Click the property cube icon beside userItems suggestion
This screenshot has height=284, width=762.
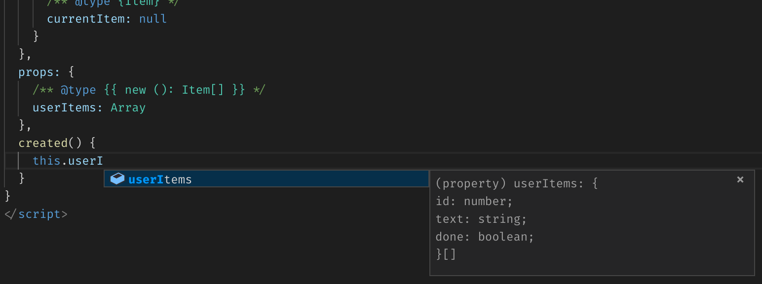(117, 179)
